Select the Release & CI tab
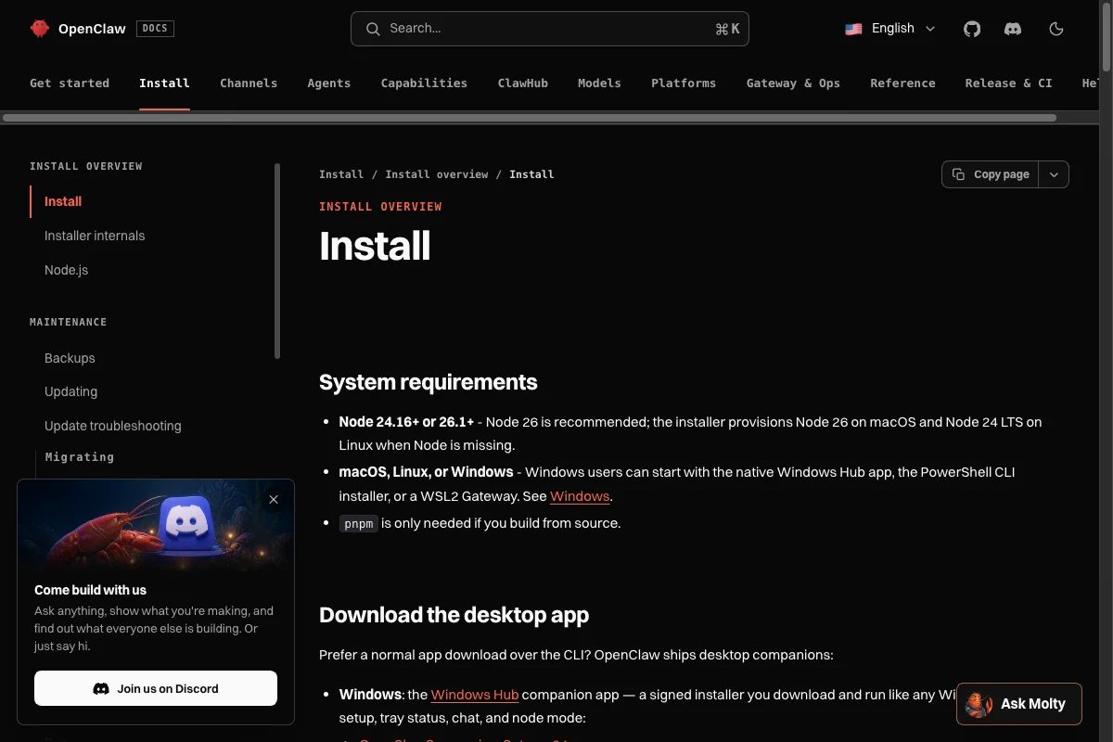1113x742 pixels. click(1009, 83)
